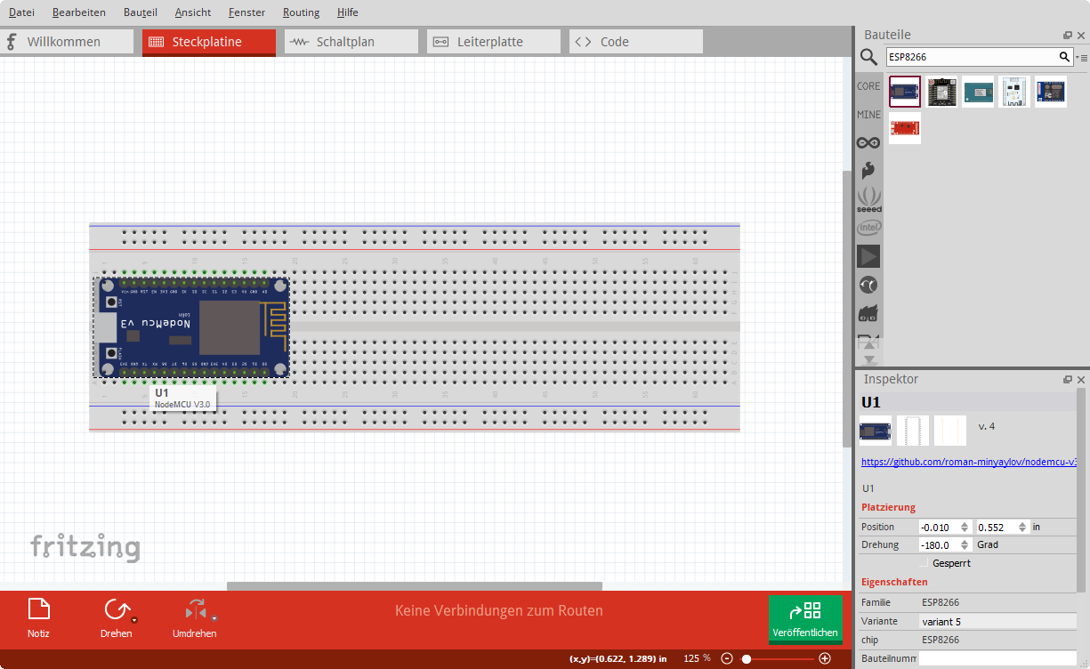
Task: Open the Variante combo box
Action: [997, 621]
